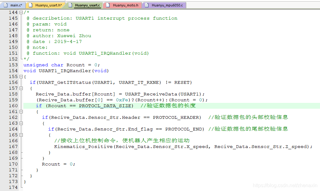The width and height of the screenshot is (320, 191).
Task: Click the file icon on Huanyu_usart.h* tab
Action: pos(30,5)
